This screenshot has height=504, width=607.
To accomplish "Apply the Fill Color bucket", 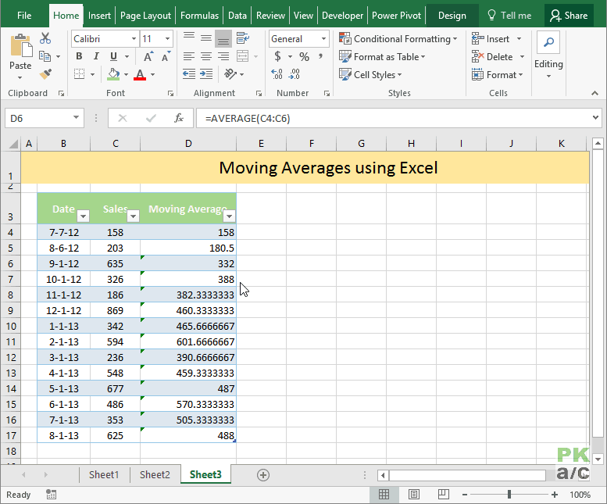I will pyautogui.click(x=113, y=74).
